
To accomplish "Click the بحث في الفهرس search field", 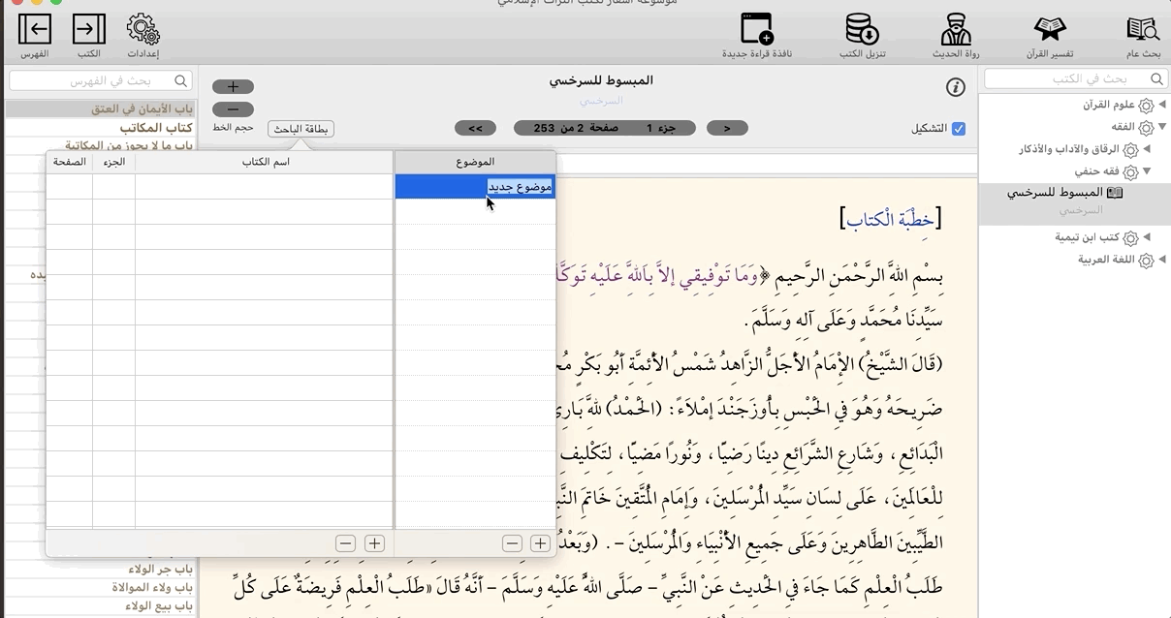I will click(x=101, y=81).
